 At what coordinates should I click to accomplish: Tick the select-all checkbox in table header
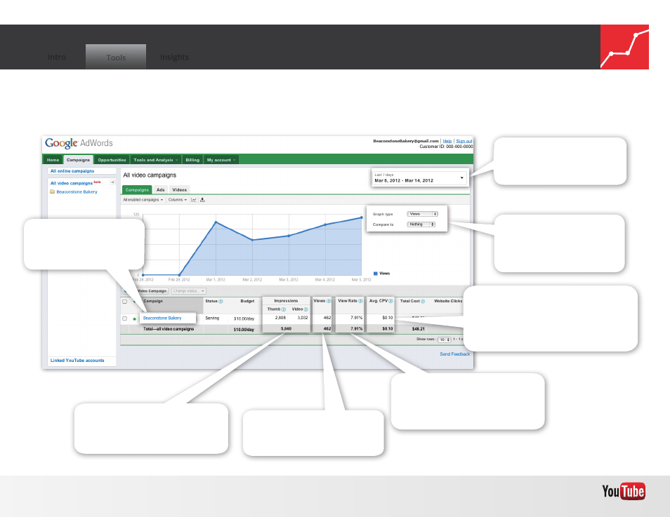[x=125, y=302]
